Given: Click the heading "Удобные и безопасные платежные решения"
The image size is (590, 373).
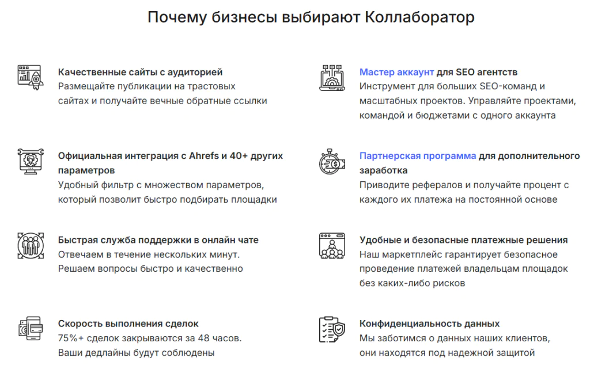Looking at the screenshot, I should tap(463, 240).
